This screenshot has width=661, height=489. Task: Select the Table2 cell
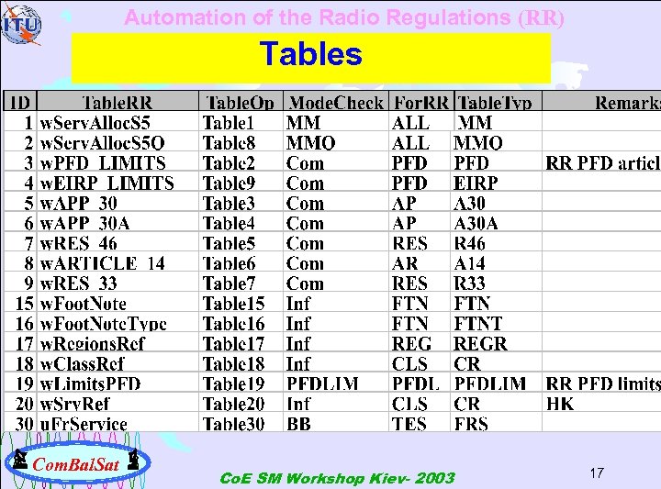pyautogui.click(x=241, y=162)
